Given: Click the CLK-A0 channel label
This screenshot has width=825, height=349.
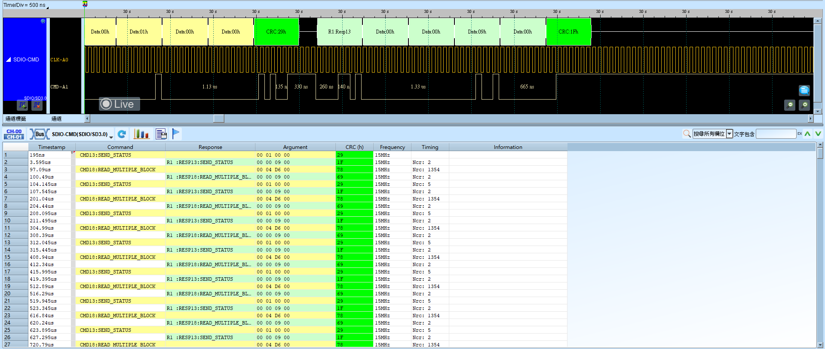Looking at the screenshot, I should pos(59,60).
